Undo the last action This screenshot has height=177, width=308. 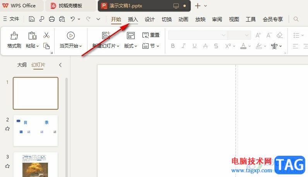point(73,19)
